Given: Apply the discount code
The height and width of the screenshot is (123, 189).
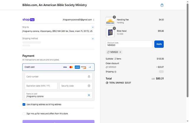Looking at the screenshot, I should pos(159,44).
